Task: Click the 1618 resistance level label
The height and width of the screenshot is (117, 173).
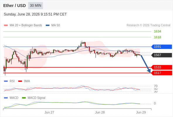Action: [x=157, y=37]
